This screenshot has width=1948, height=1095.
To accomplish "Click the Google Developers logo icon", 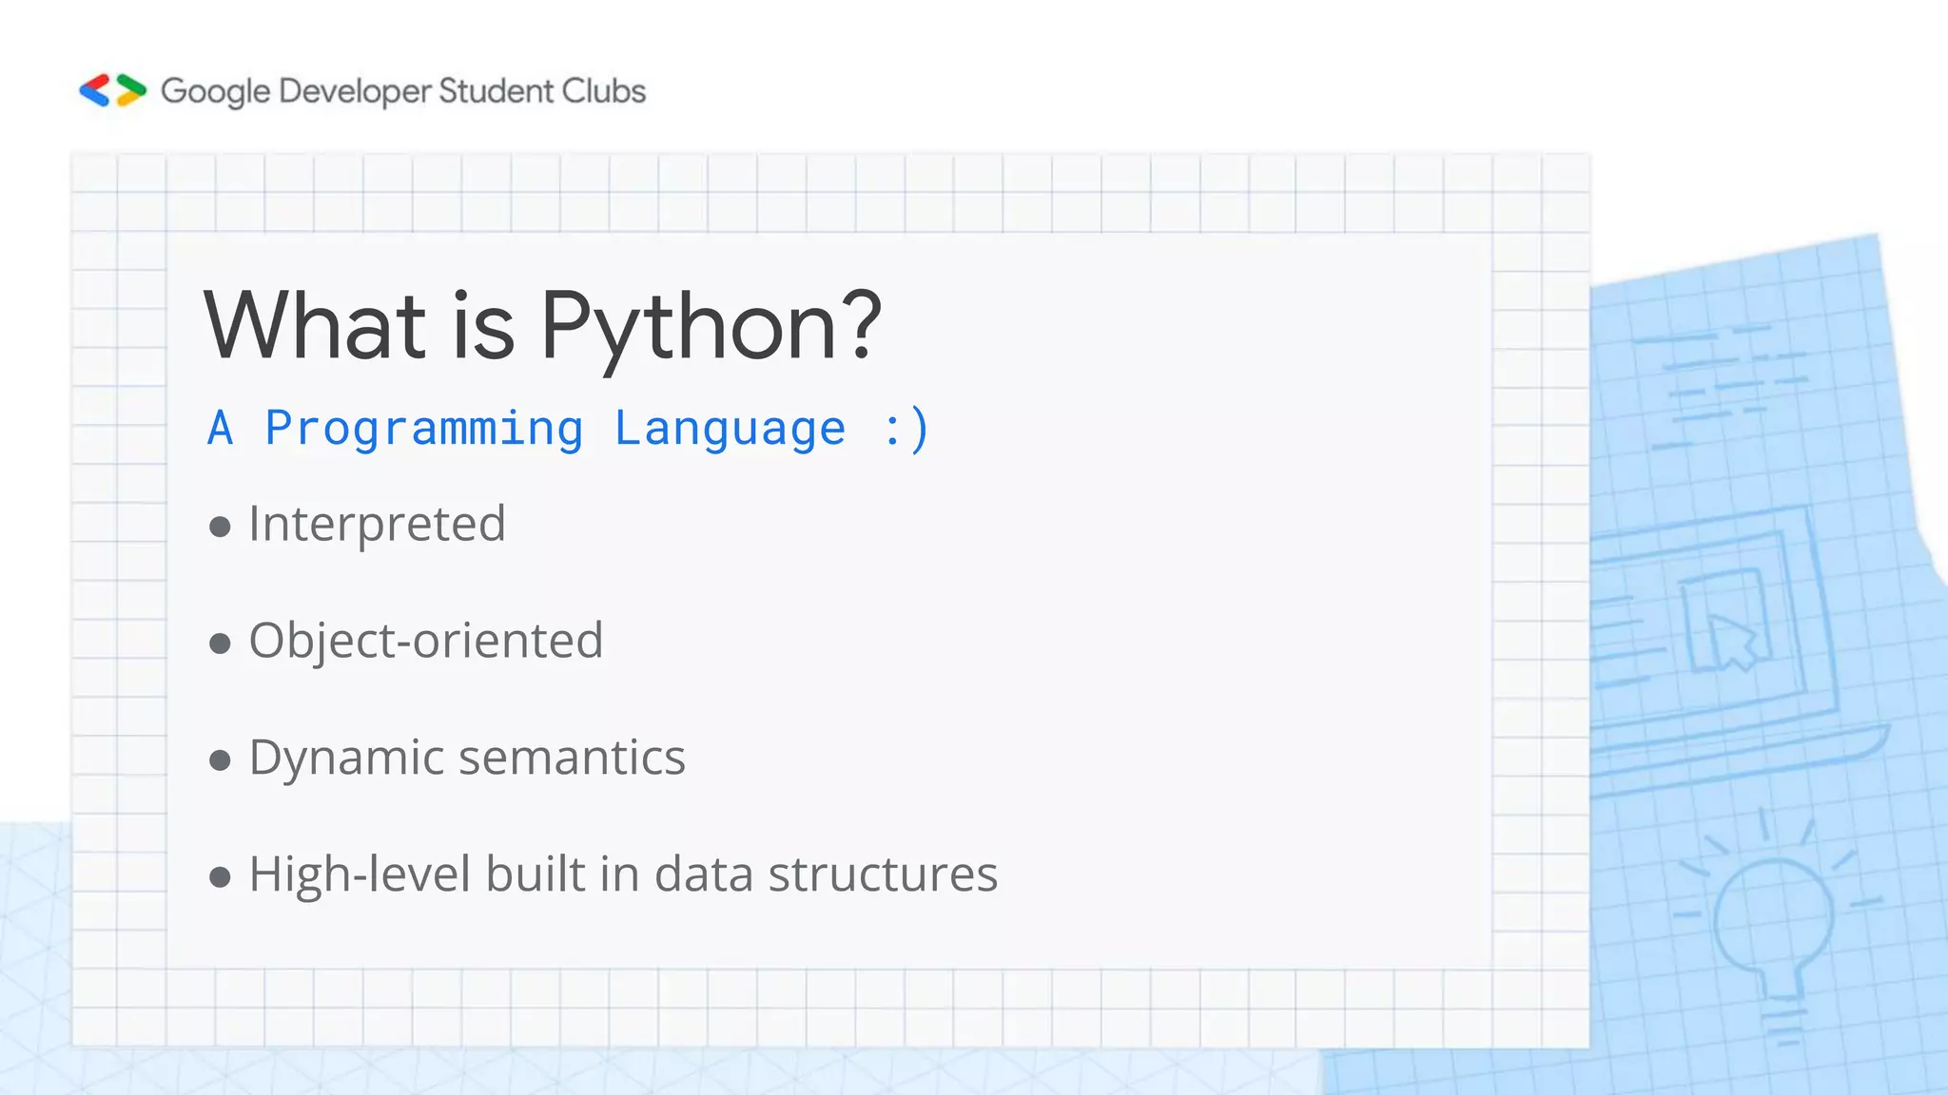I will pos(112,90).
